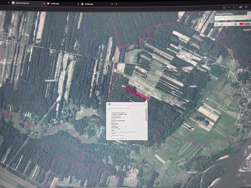
Task: Open the split screen browser icon
Action: click(224, 7)
